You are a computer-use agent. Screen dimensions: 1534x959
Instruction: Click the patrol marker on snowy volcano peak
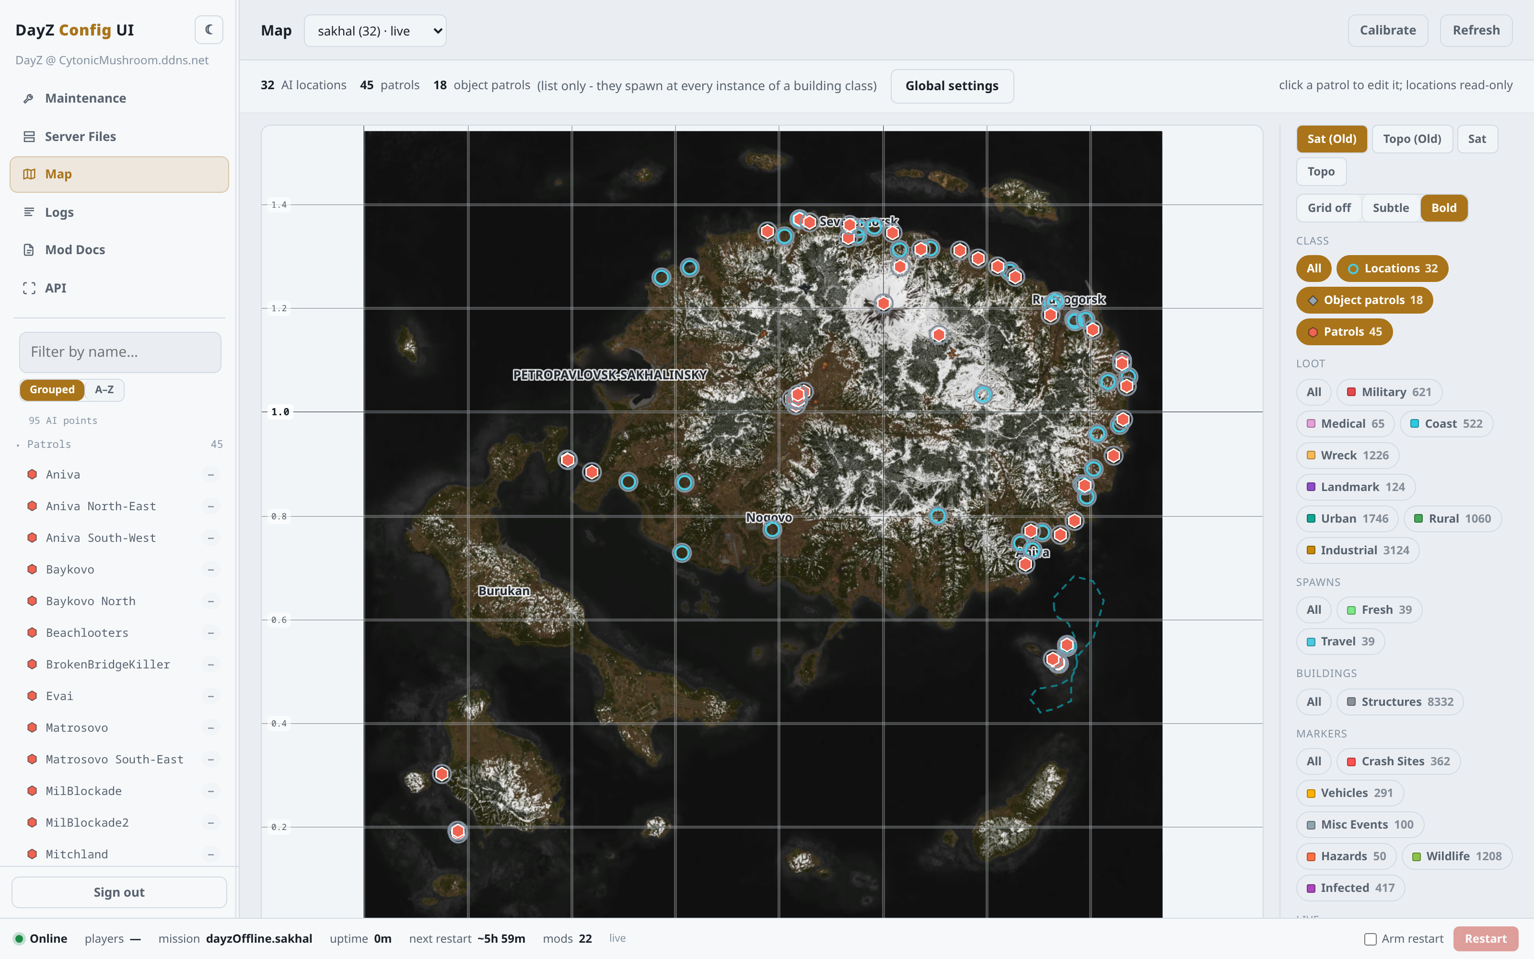coord(883,303)
